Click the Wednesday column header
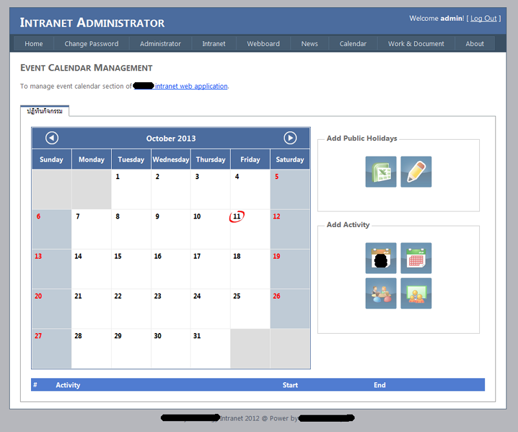The height and width of the screenshot is (432, 518). [171, 160]
